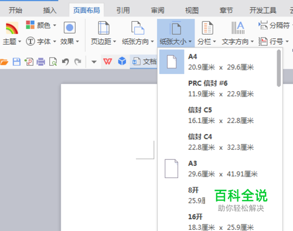Click the 纸张大小 paper size icon

click(x=176, y=28)
